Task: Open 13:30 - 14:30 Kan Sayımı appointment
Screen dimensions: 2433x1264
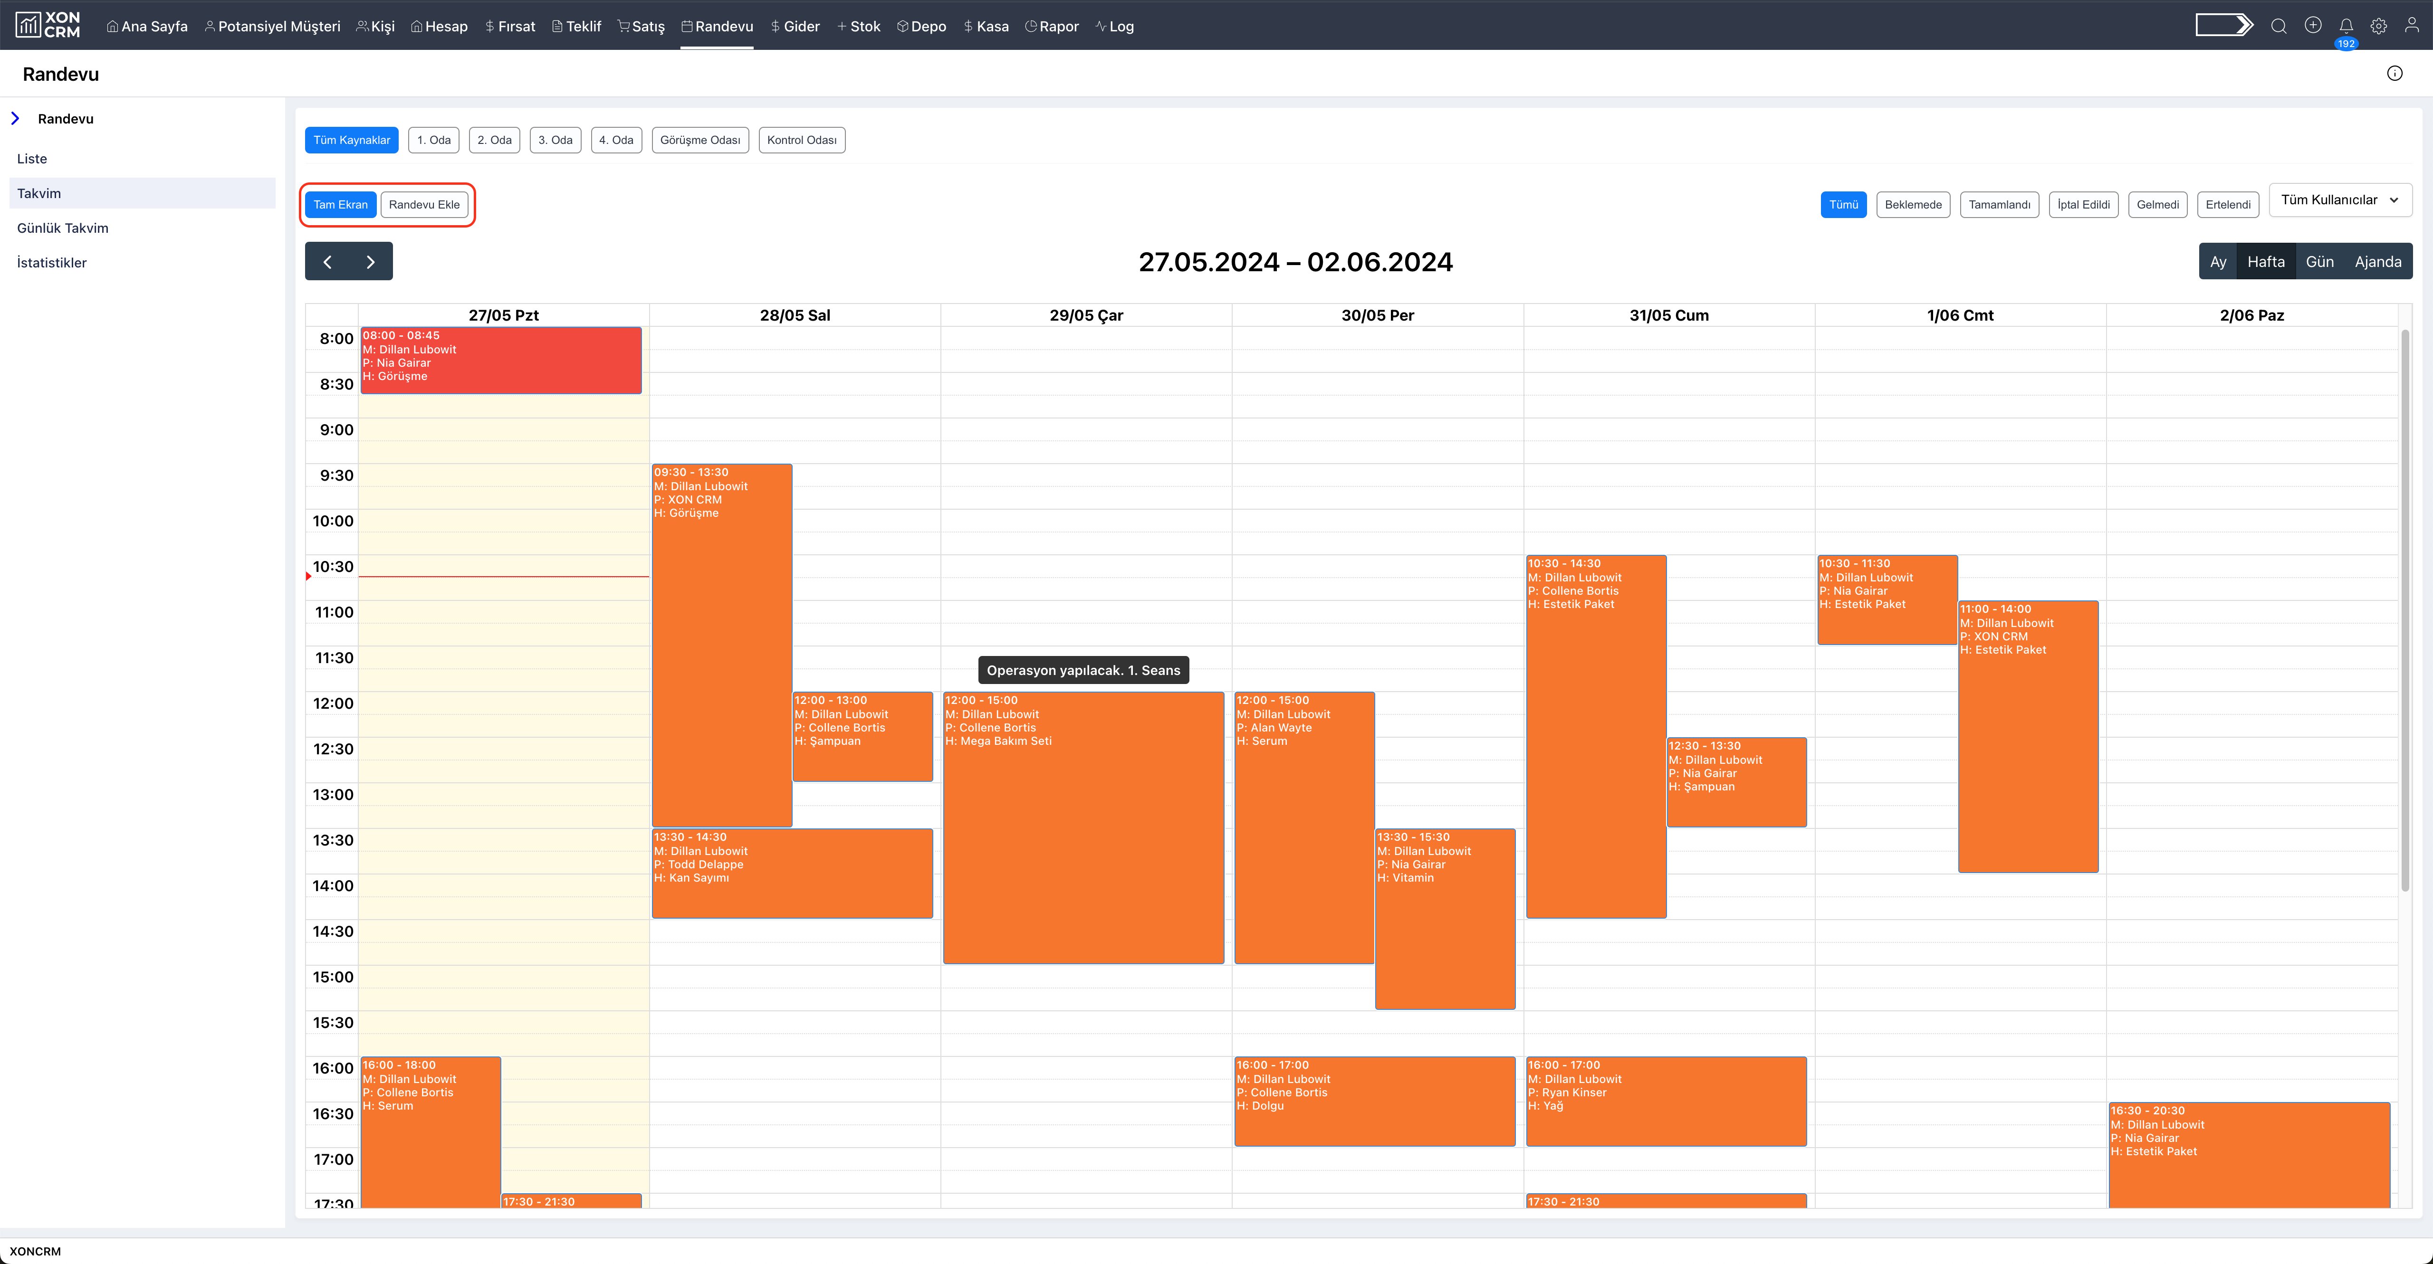Action: tap(792, 873)
